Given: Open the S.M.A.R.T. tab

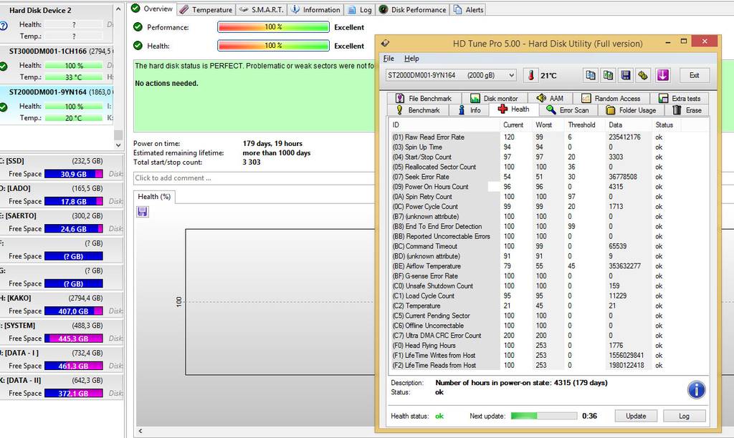Looking at the screenshot, I should point(261,9).
